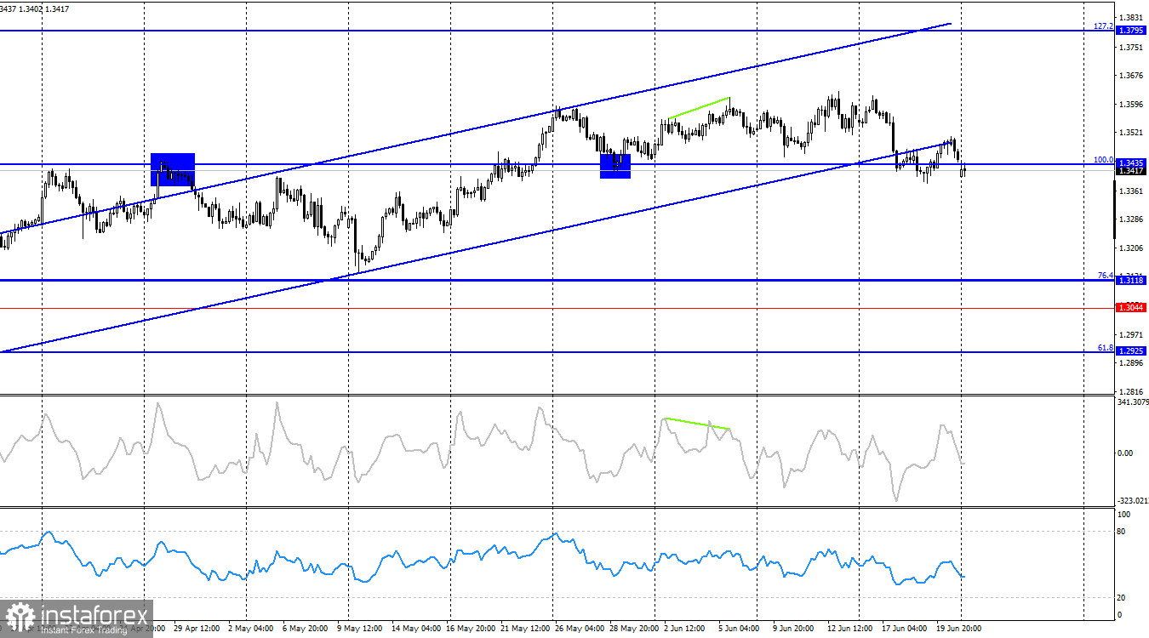Select the green divergence line on price chart
Viewport: 1149px width, 638px height.
pyautogui.click(x=699, y=108)
